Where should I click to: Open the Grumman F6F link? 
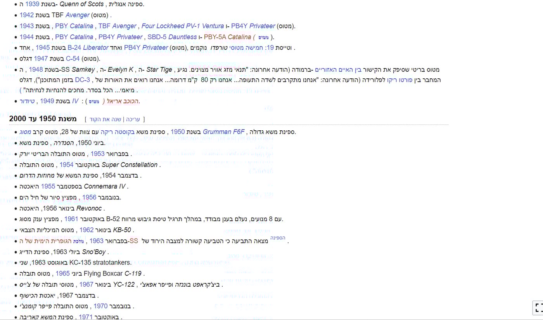pyautogui.click(x=223, y=132)
